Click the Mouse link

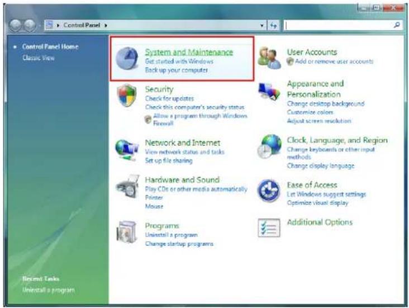click(x=154, y=206)
